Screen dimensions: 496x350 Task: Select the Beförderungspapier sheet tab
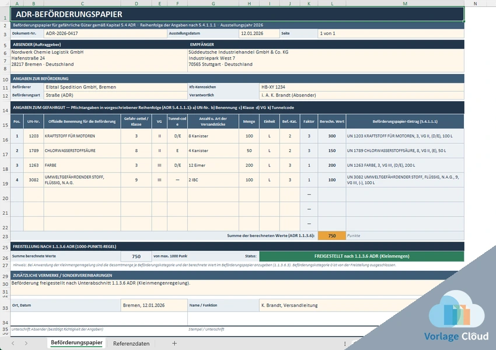[x=76, y=343]
